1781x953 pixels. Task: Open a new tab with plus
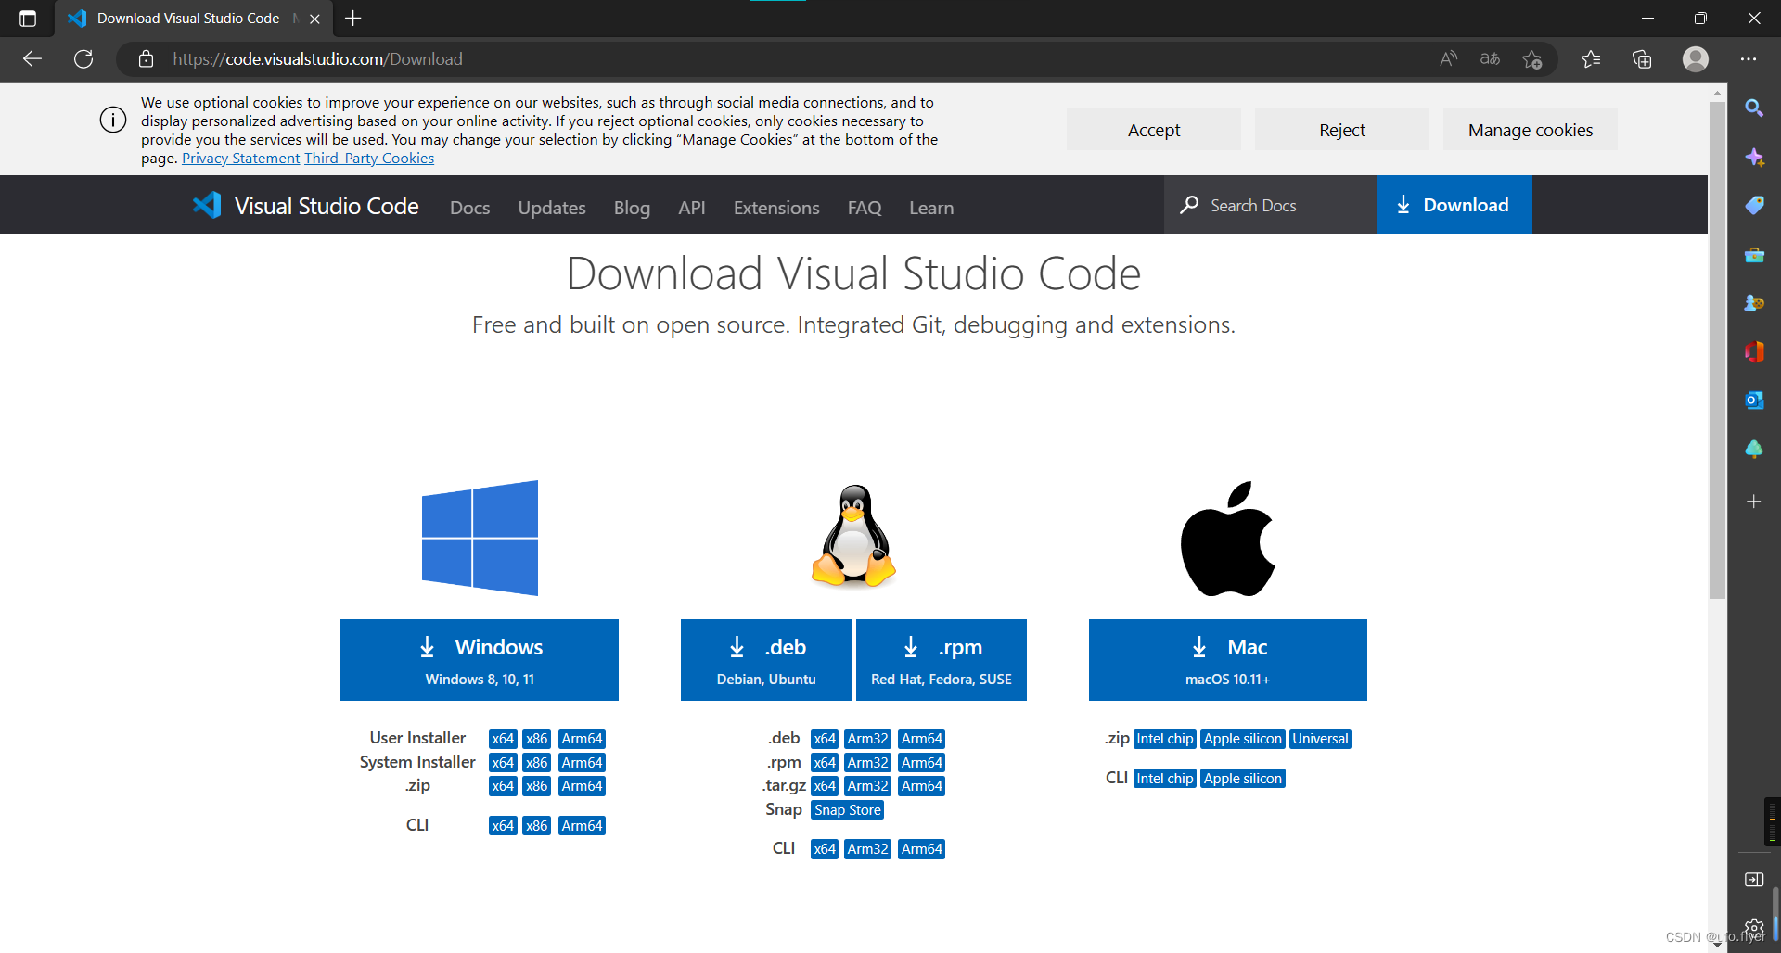pos(352,18)
